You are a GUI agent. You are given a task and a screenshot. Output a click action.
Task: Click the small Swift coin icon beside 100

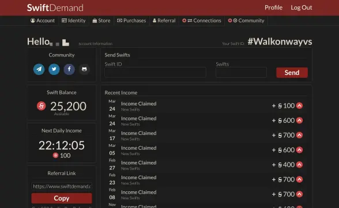pyautogui.click(x=55, y=156)
